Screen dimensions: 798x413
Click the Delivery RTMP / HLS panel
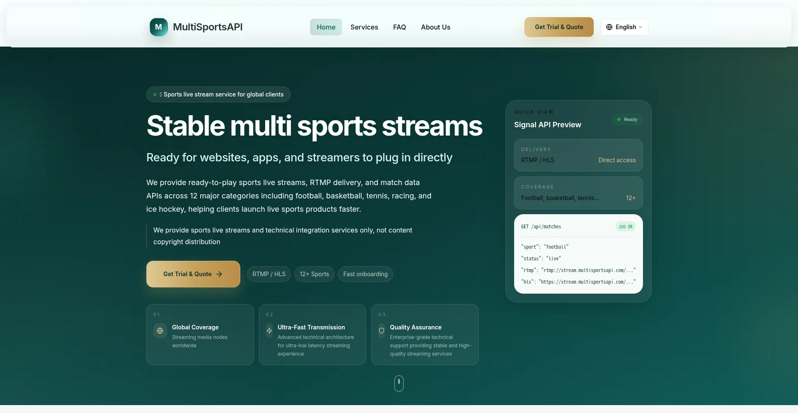pyautogui.click(x=579, y=155)
